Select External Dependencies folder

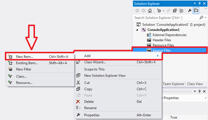[x=170, y=35]
